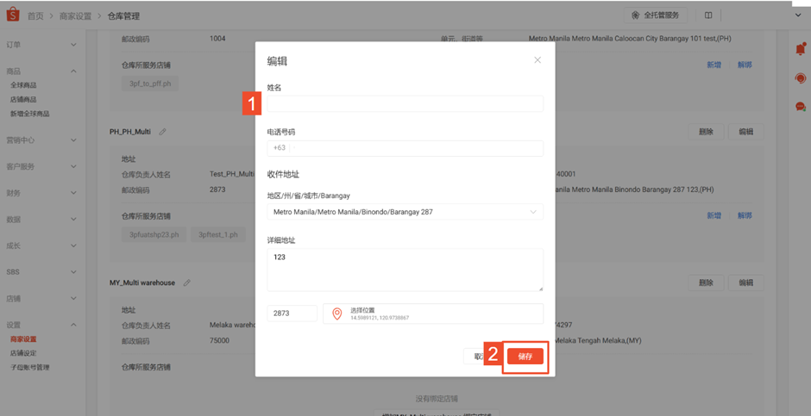
Task: Click the 详细地址 text area
Action: click(405, 270)
